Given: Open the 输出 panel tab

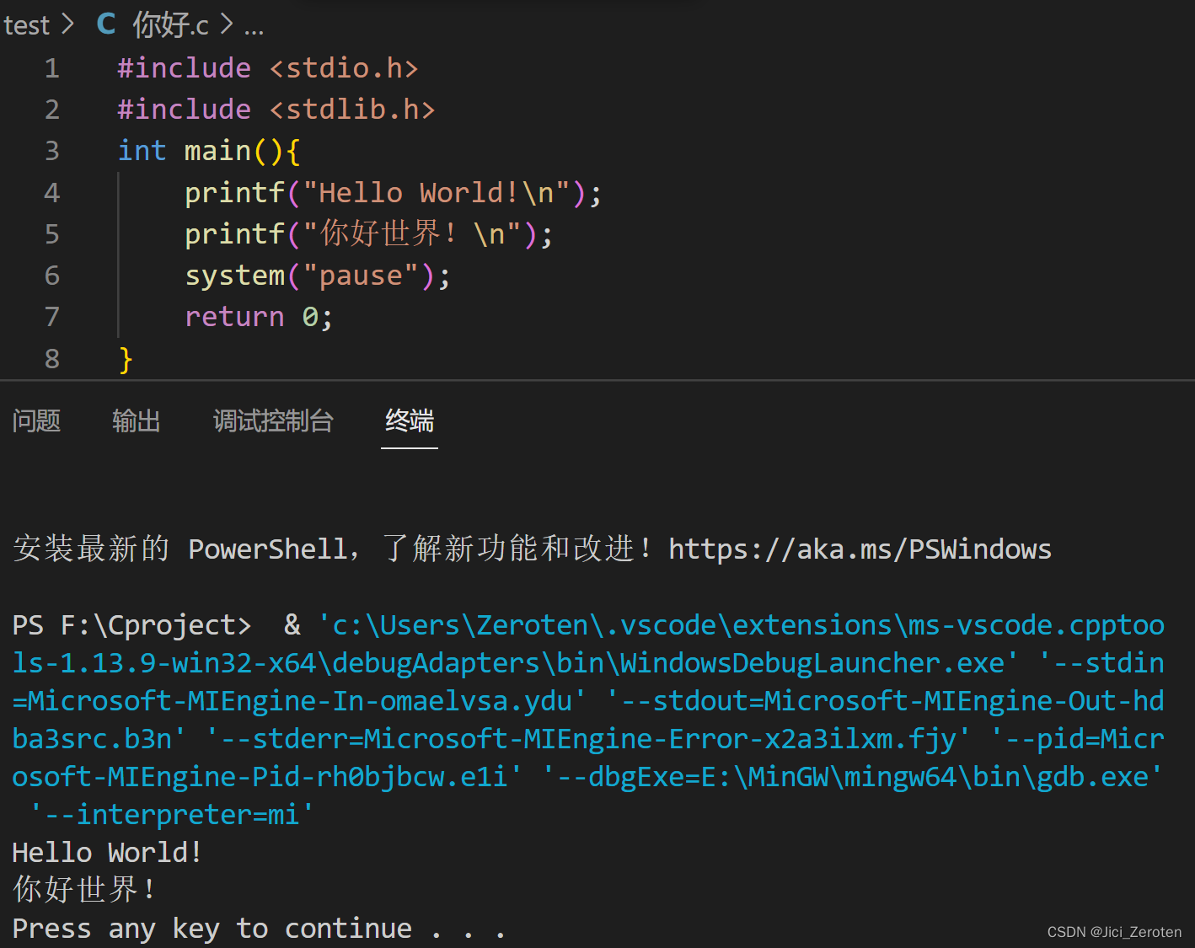Looking at the screenshot, I should tap(137, 421).
